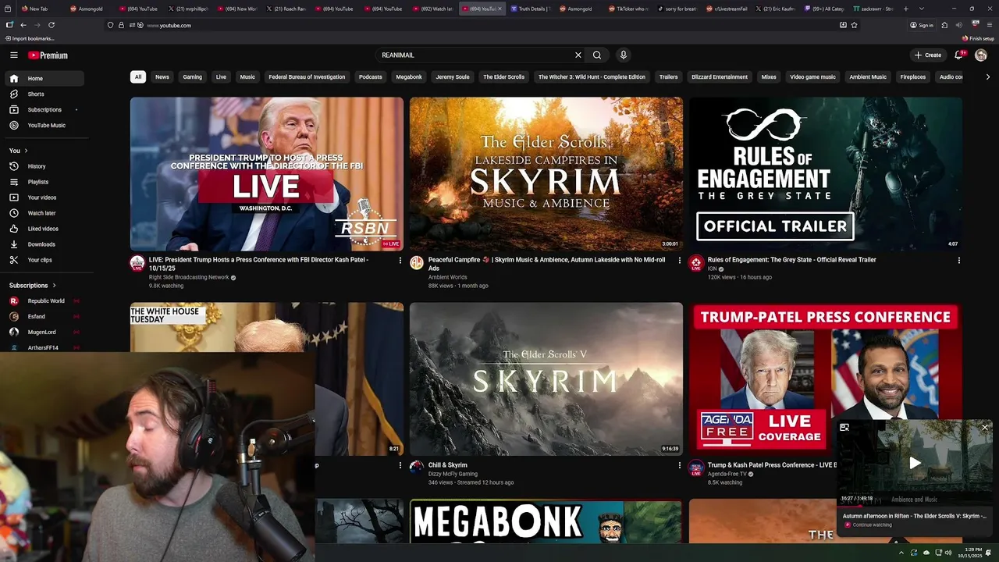This screenshot has width=999, height=562.
Task: Open options menu for Trump FBI press conference video
Action: 400,261
